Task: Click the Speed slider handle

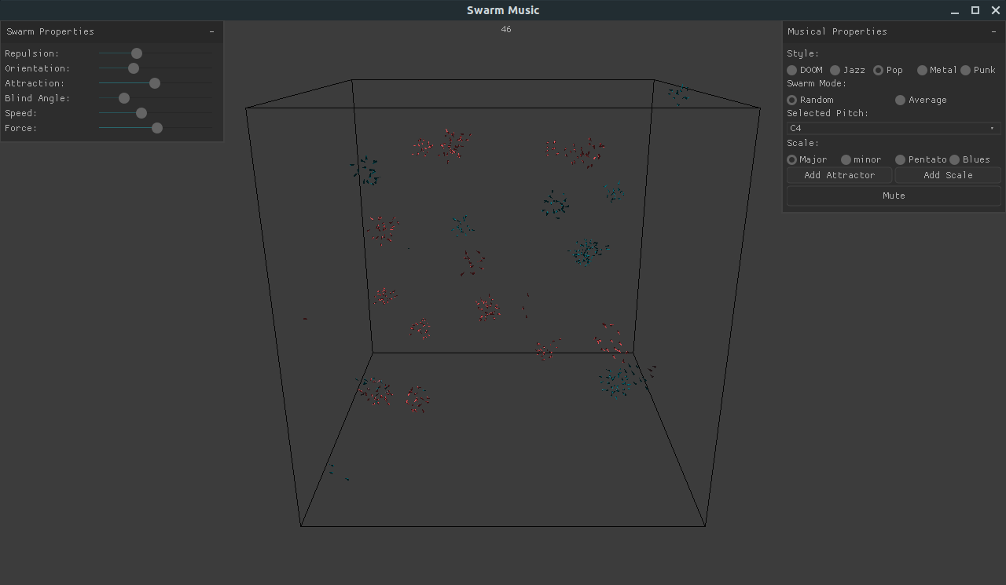Action: pos(141,113)
